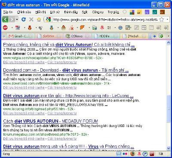Open 'Cách diệt VIRUS AUTORUN - MEGABUY FORUM' link
This screenshot has height=158, width=172.
[50, 121]
